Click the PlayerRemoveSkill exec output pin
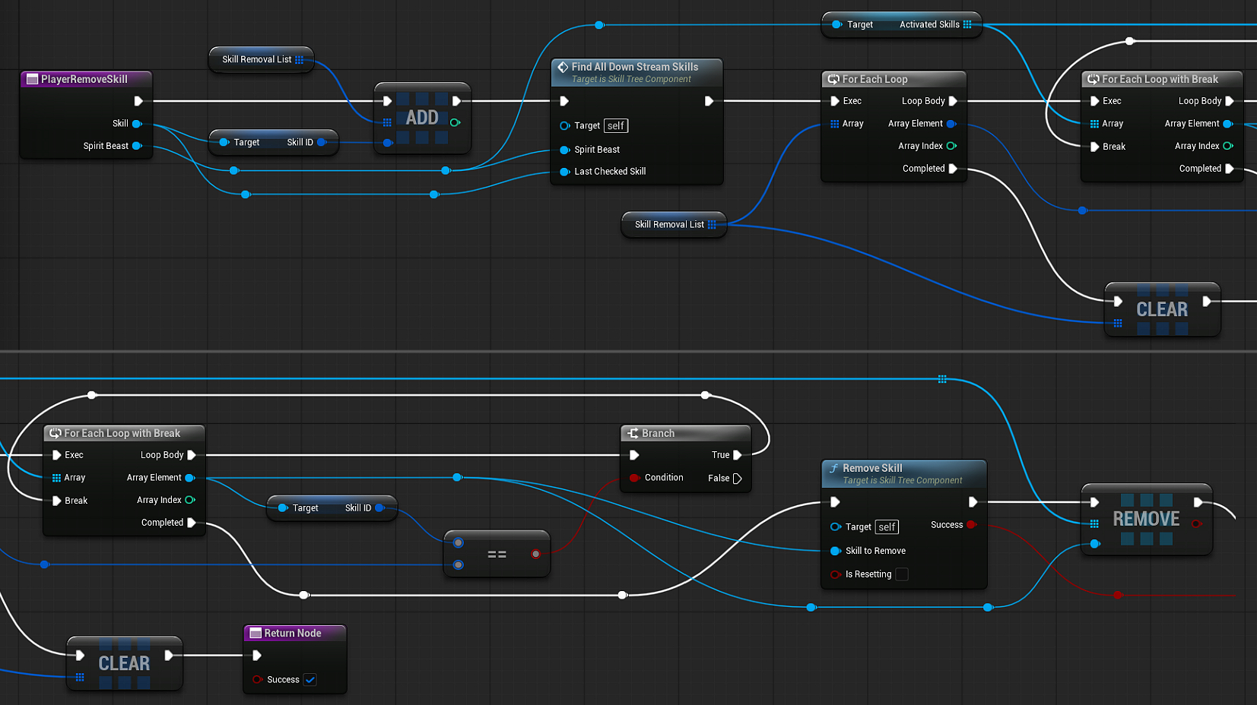Image resolution: width=1257 pixels, height=705 pixels. coord(138,101)
